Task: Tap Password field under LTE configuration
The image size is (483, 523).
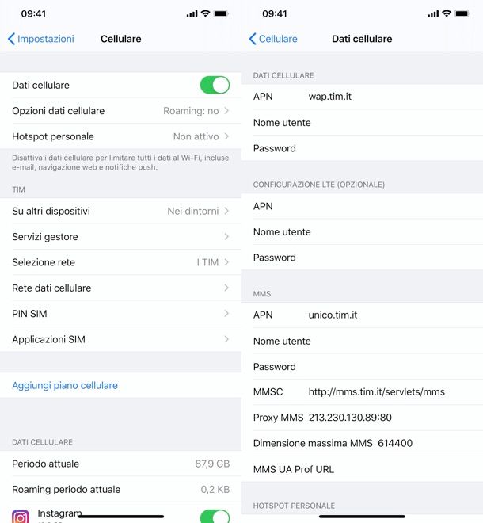Action: 362,258
